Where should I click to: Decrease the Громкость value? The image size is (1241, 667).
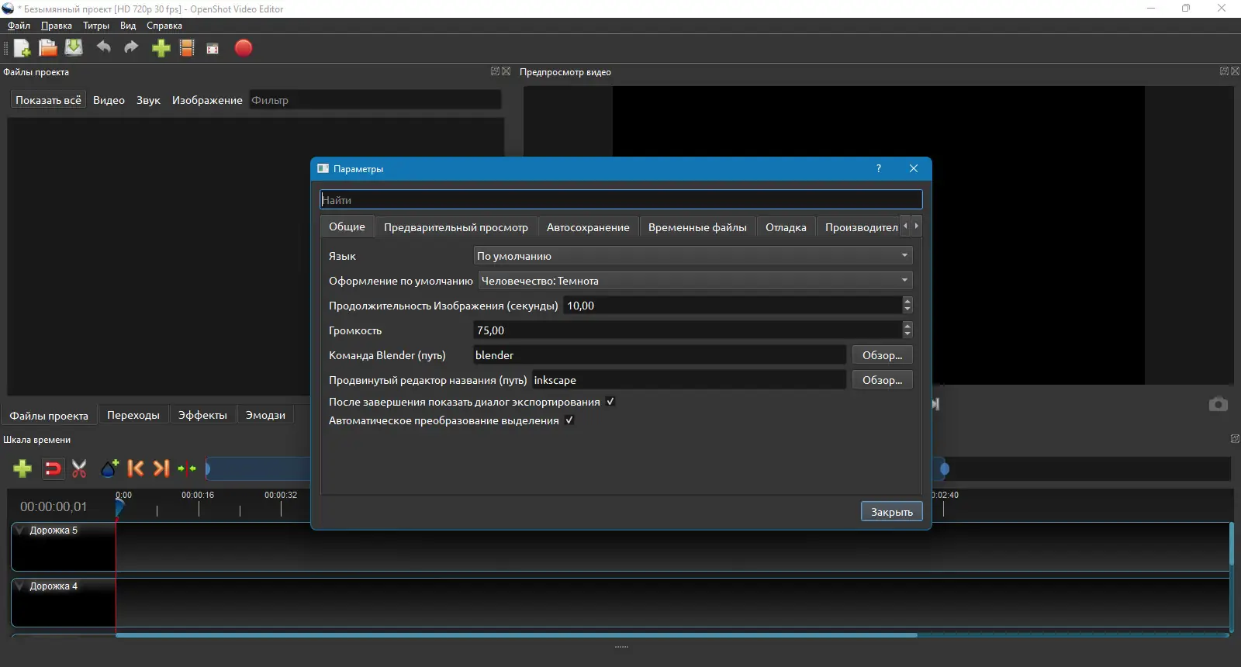[x=907, y=335]
